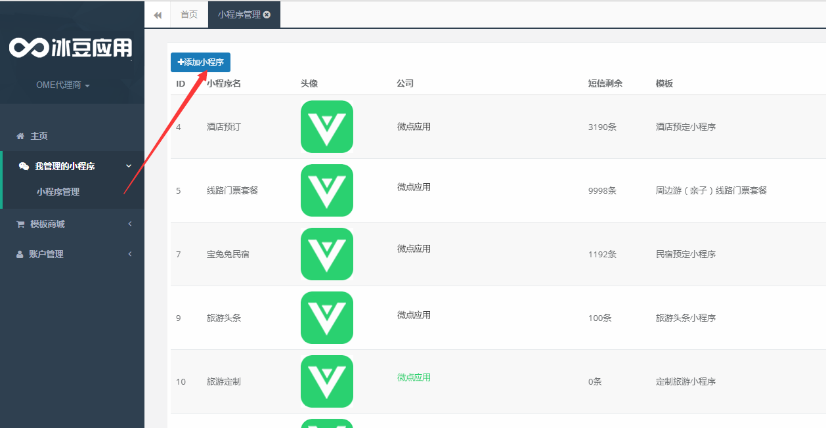Click the avatar of 宝兔兔民宿

click(x=327, y=254)
